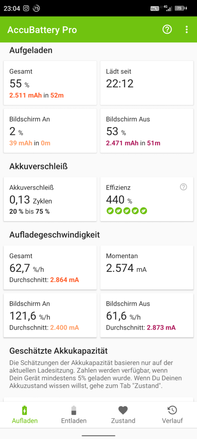Tap the Akkuverschleiß 0,13 Zyklen card
Screen dimensions: 197x439
tap(50, 199)
